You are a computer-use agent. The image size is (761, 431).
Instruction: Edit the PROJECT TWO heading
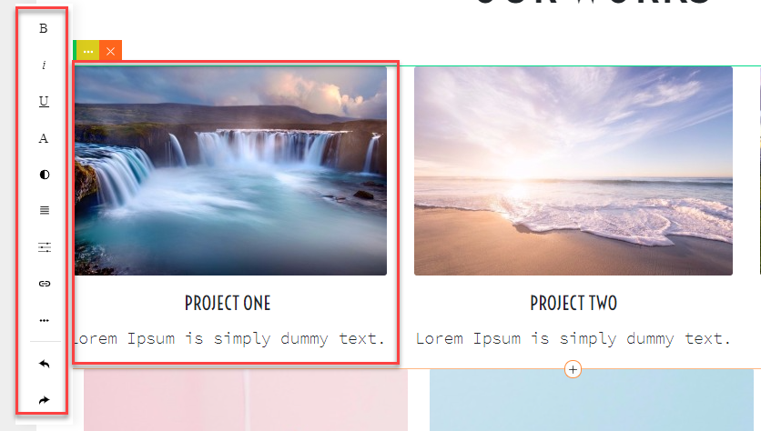[x=573, y=304]
